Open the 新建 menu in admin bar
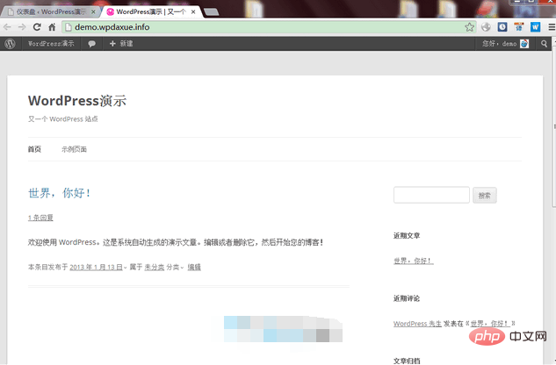Viewport: 556px width, 365px height. coord(121,44)
